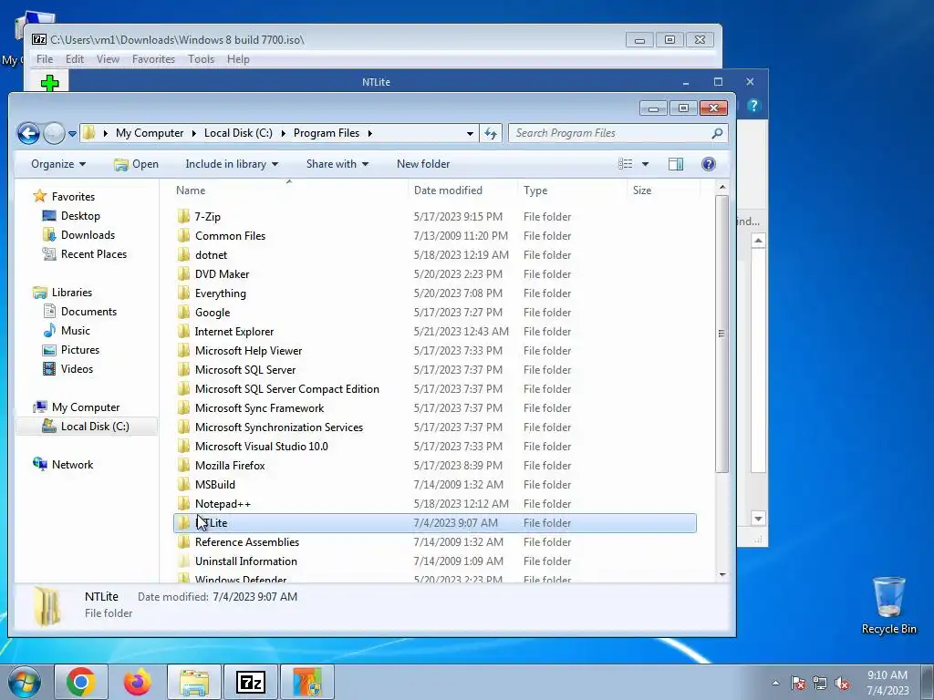The image size is (934, 700).
Task: Open the address bar history dropdown
Action: click(470, 133)
